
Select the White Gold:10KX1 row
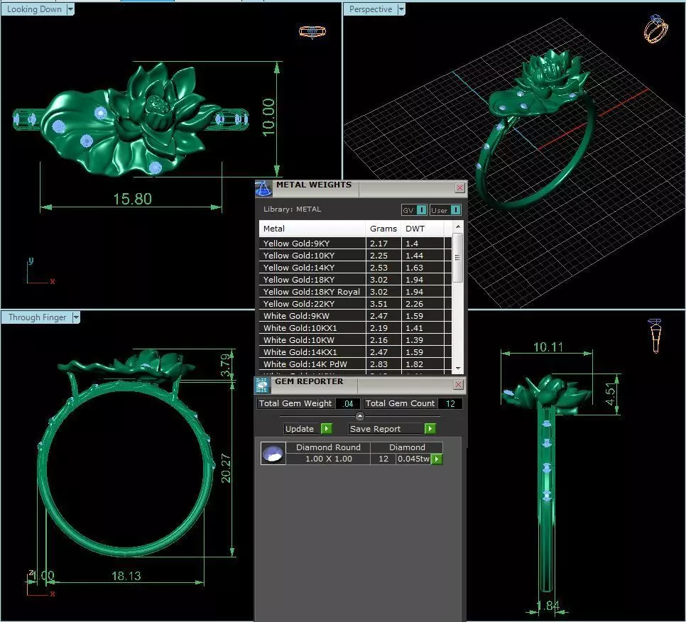pyautogui.click(x=355, y=327)
